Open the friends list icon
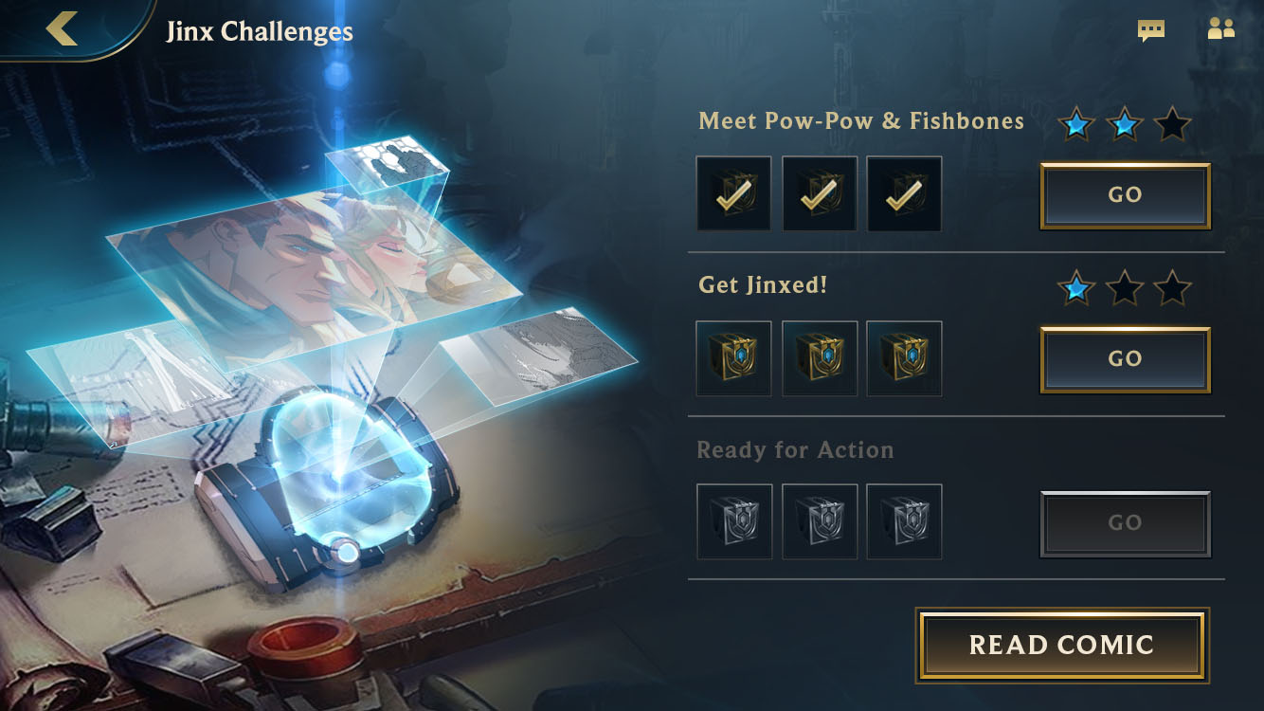 pyautogui.click(x=1220, y=29)
